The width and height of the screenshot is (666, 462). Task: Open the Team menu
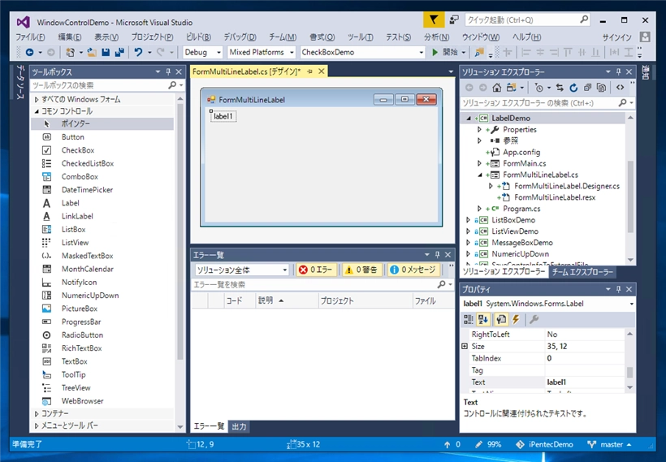click(x=283, y=37)
